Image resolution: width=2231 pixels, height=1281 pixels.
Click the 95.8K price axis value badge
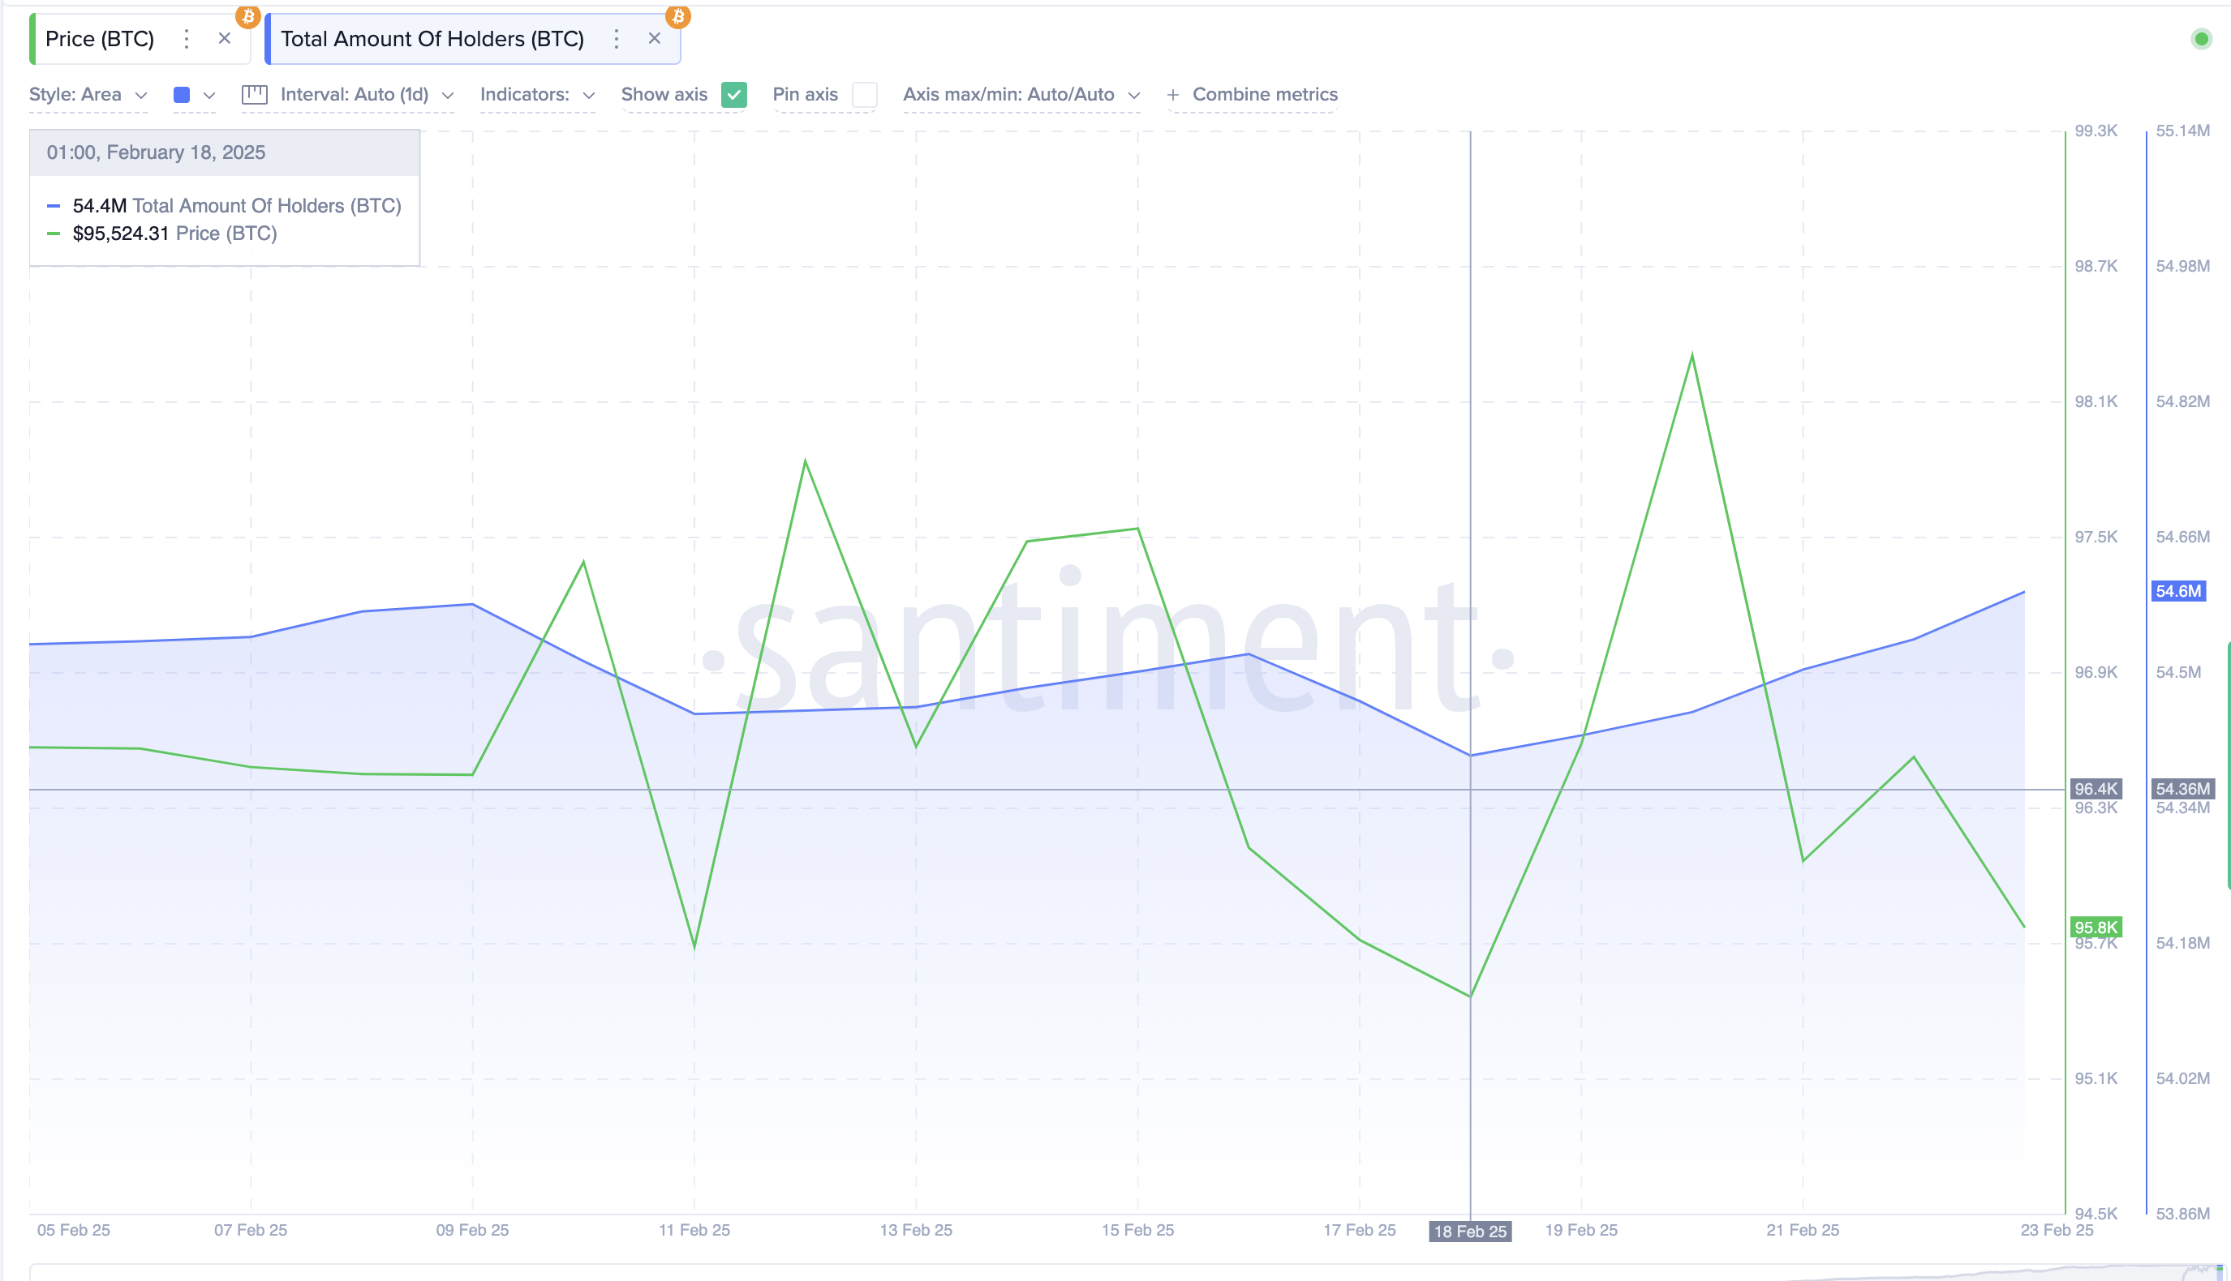click(x=2096, y=928)
